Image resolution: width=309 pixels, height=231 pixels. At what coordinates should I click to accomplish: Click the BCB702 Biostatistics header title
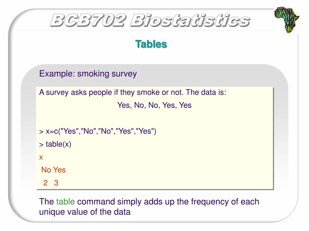[x=150, y=20]
